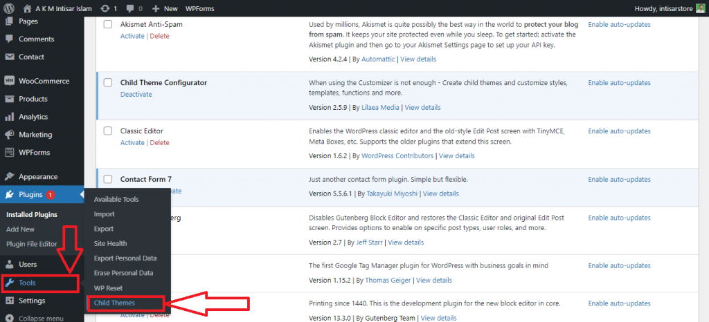Enable auto-updates for Akismet Anti-Spam

click(619, 24)
